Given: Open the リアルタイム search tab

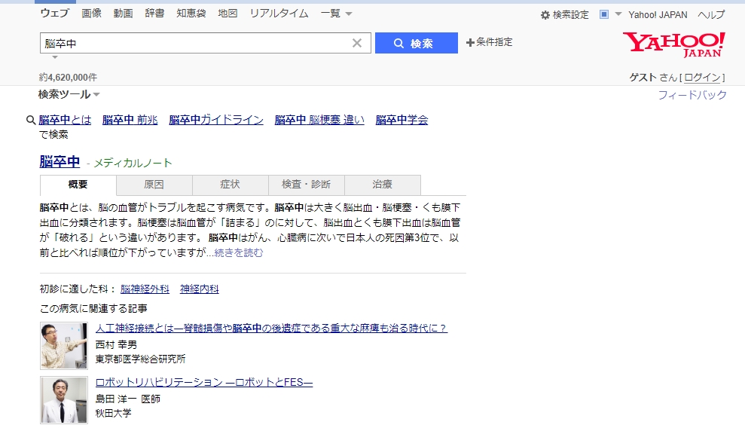Looking at the screenshot, I should point(279,14).
